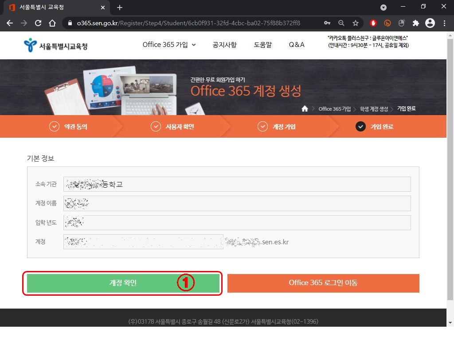The height and width of the screenshot is (340, 454).
Task: Click scrollbar down arrow
Action: point(450,323)
